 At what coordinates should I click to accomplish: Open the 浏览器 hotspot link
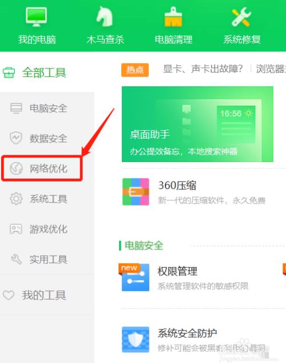(271, 68)
